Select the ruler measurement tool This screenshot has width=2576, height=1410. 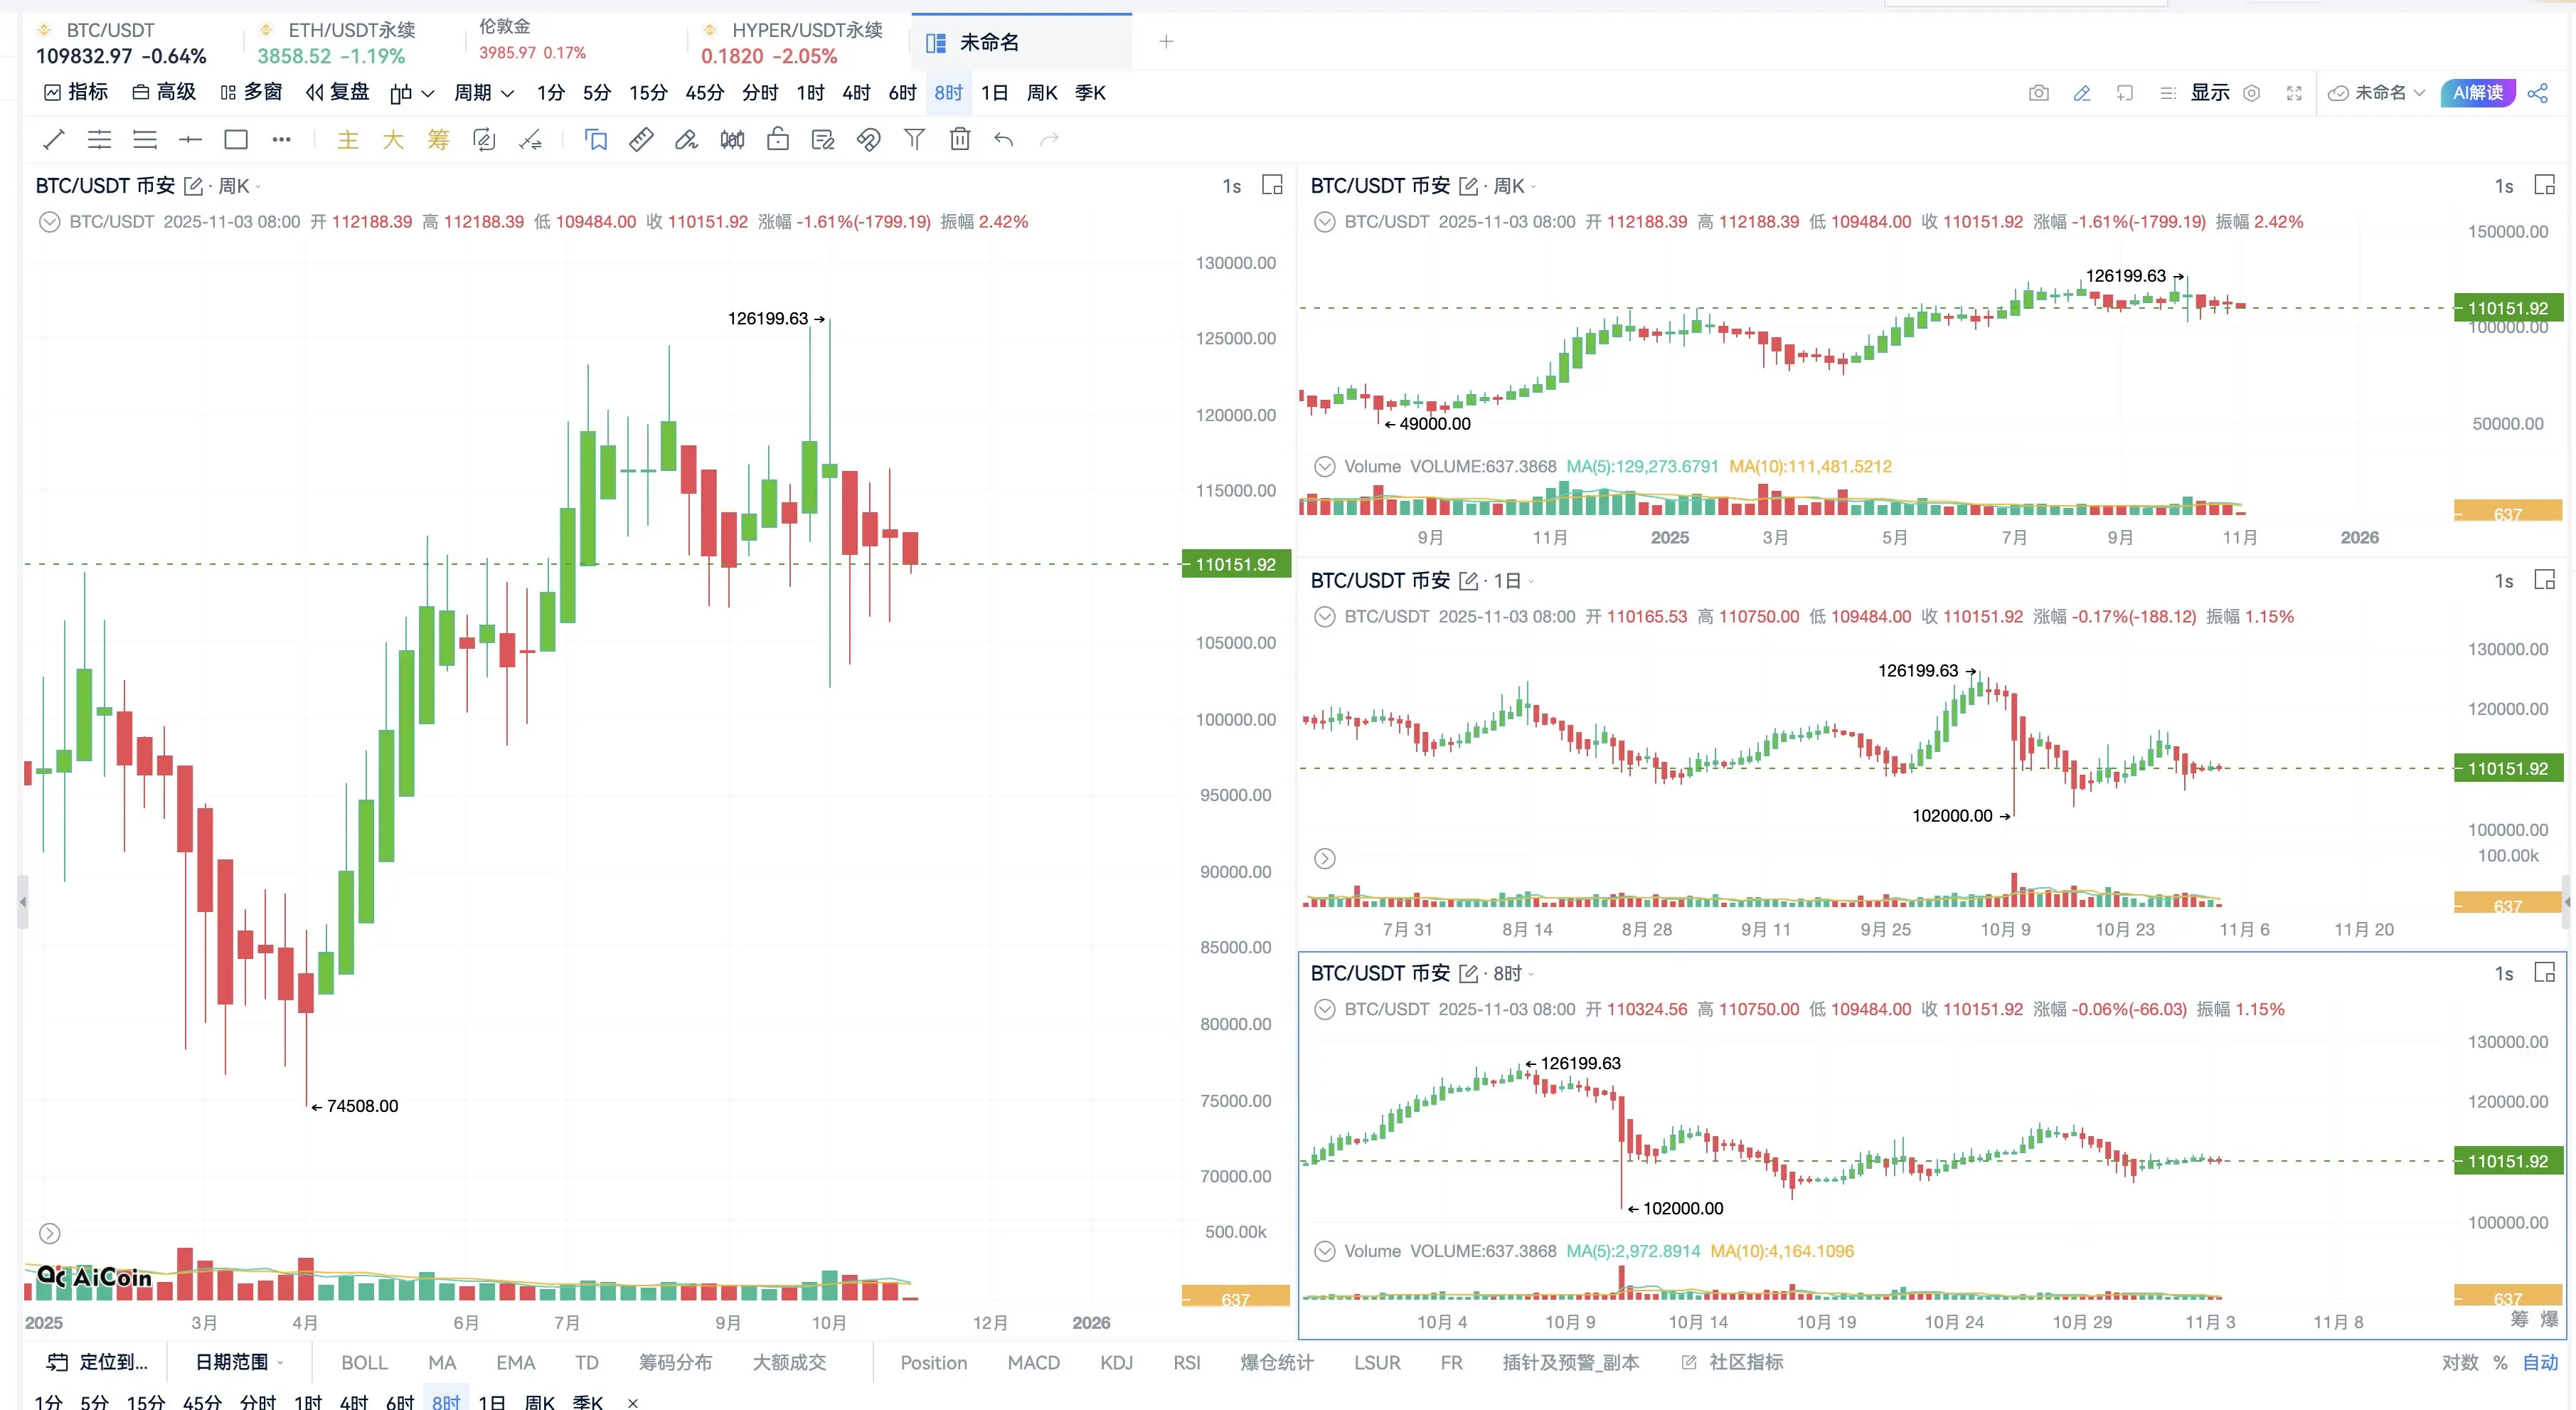click(x=641, y=140)
